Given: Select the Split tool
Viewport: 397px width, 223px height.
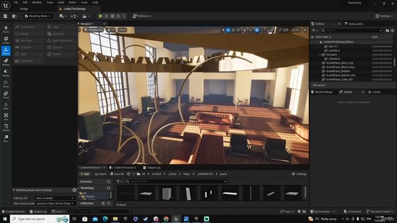Looking at the screenshot, I should point(29,54).
